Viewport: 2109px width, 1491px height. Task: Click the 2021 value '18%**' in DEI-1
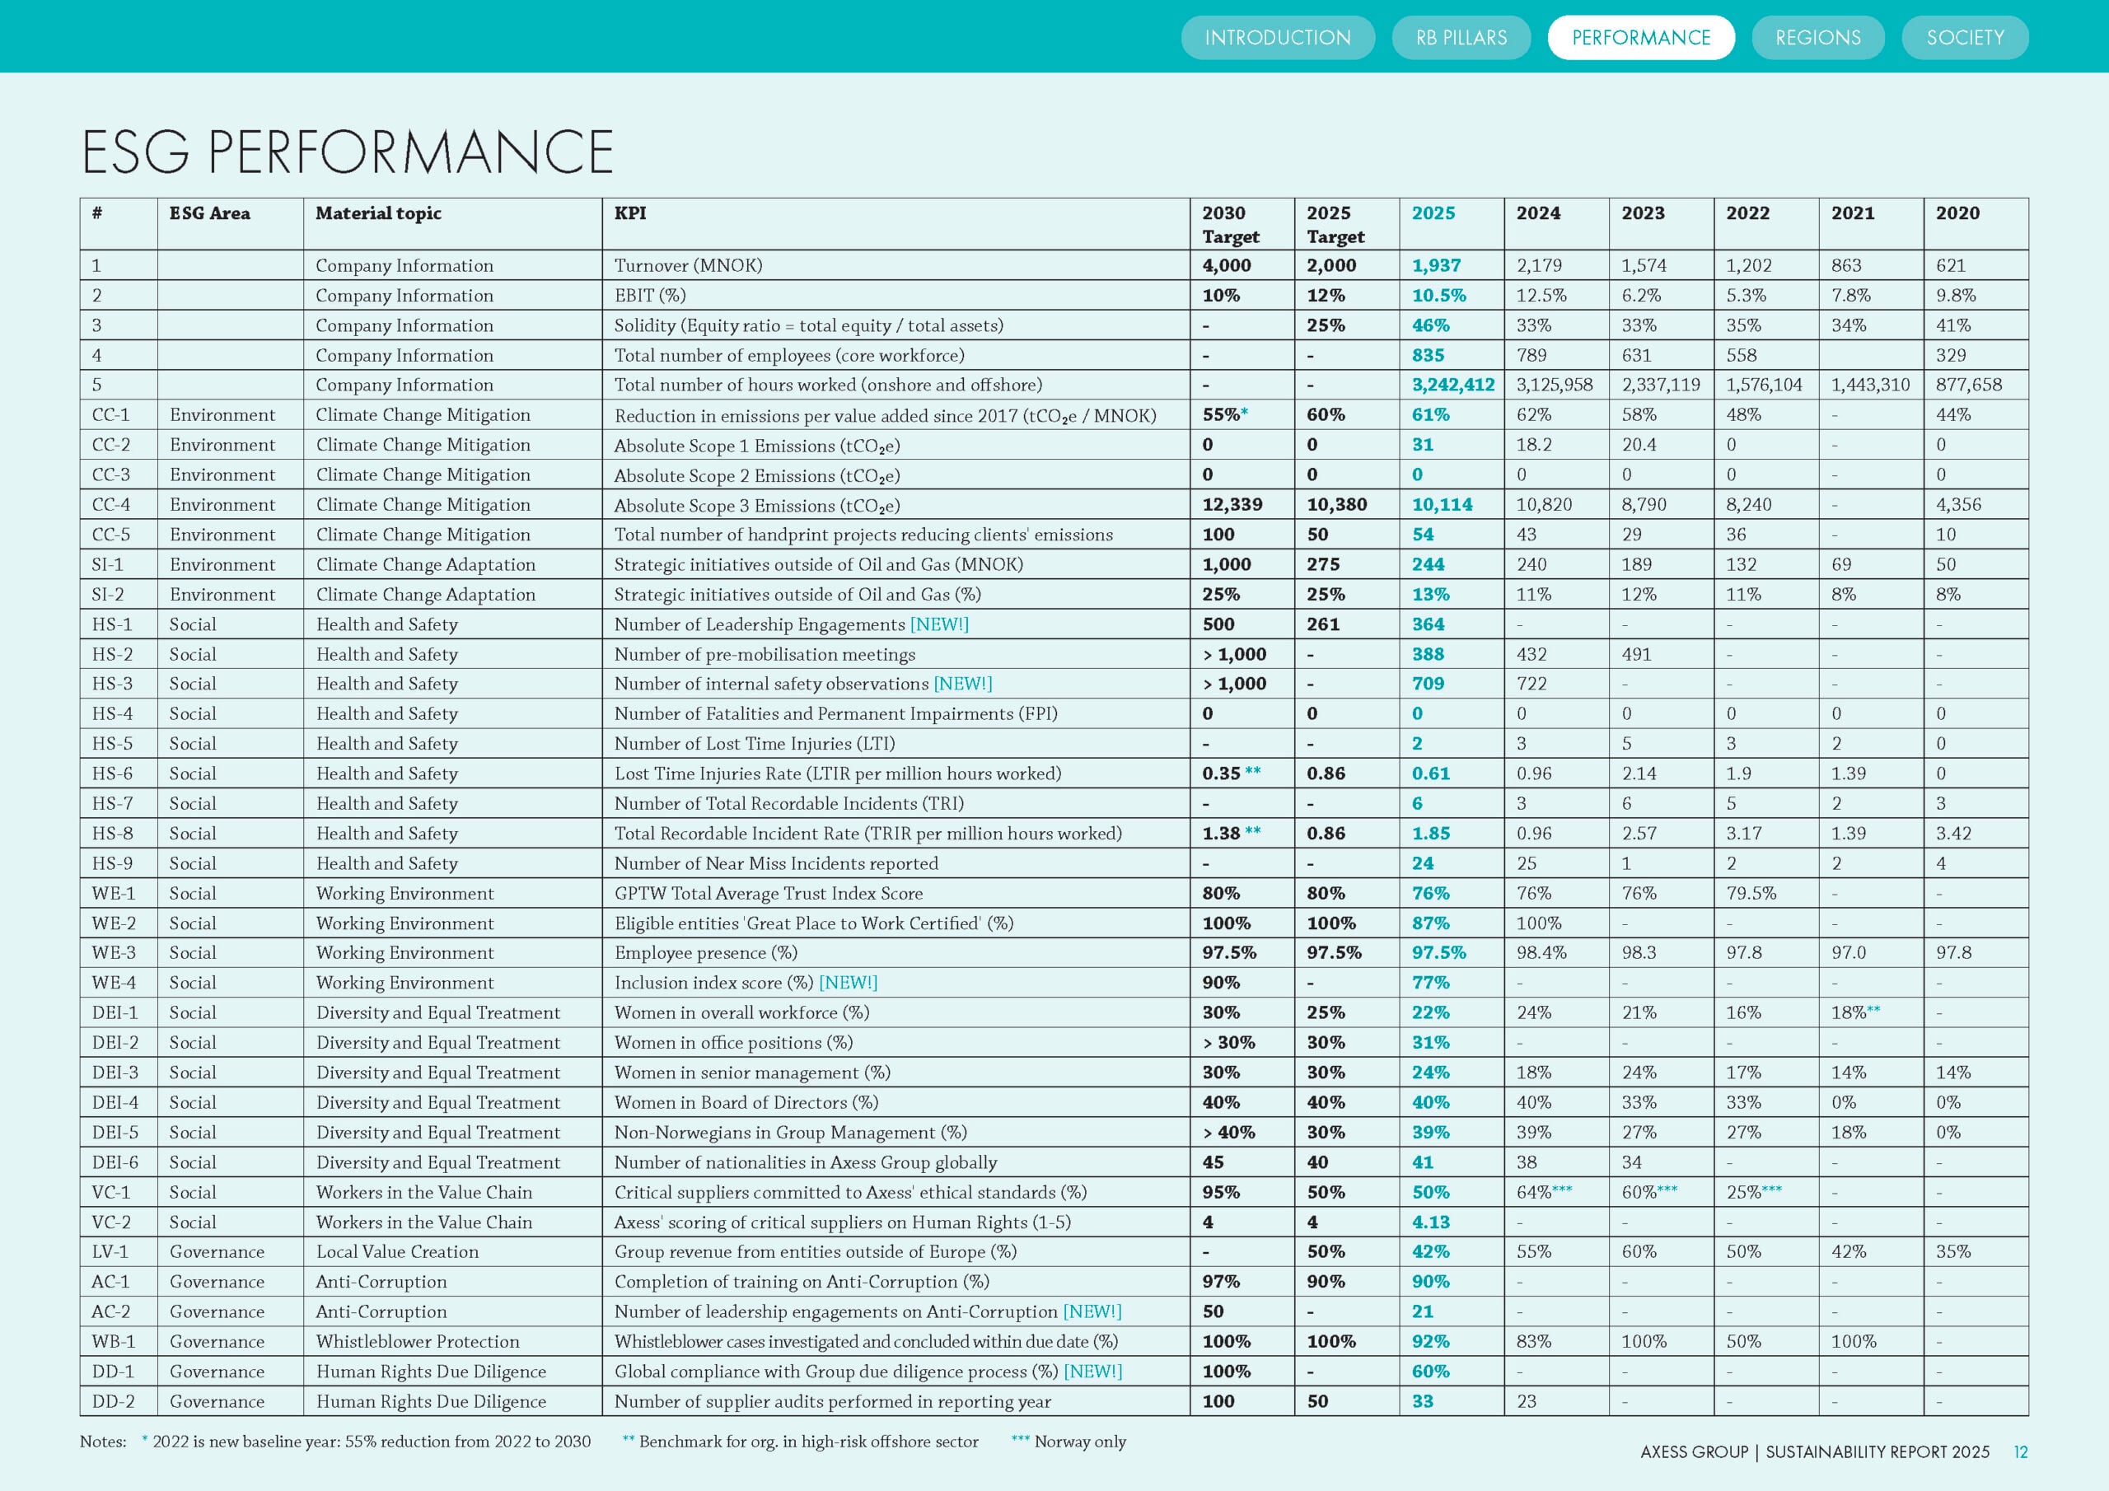pos(1855,1012)
